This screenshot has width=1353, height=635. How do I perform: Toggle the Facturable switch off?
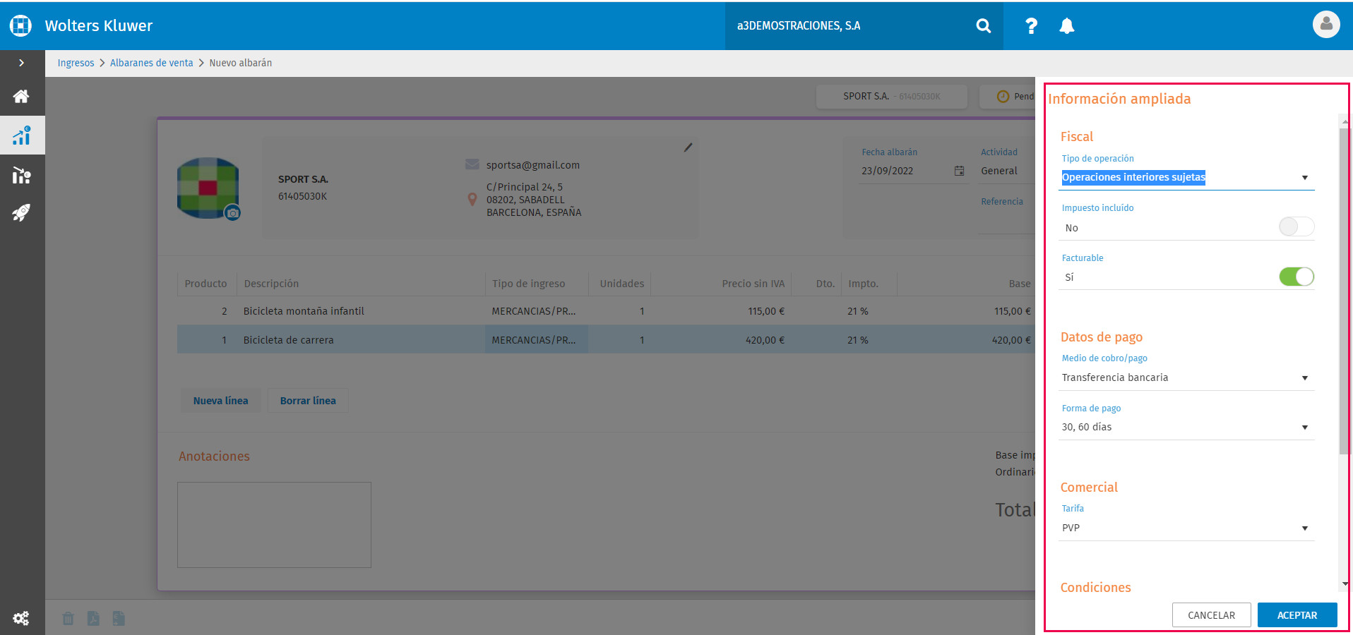pos(1297,277)
